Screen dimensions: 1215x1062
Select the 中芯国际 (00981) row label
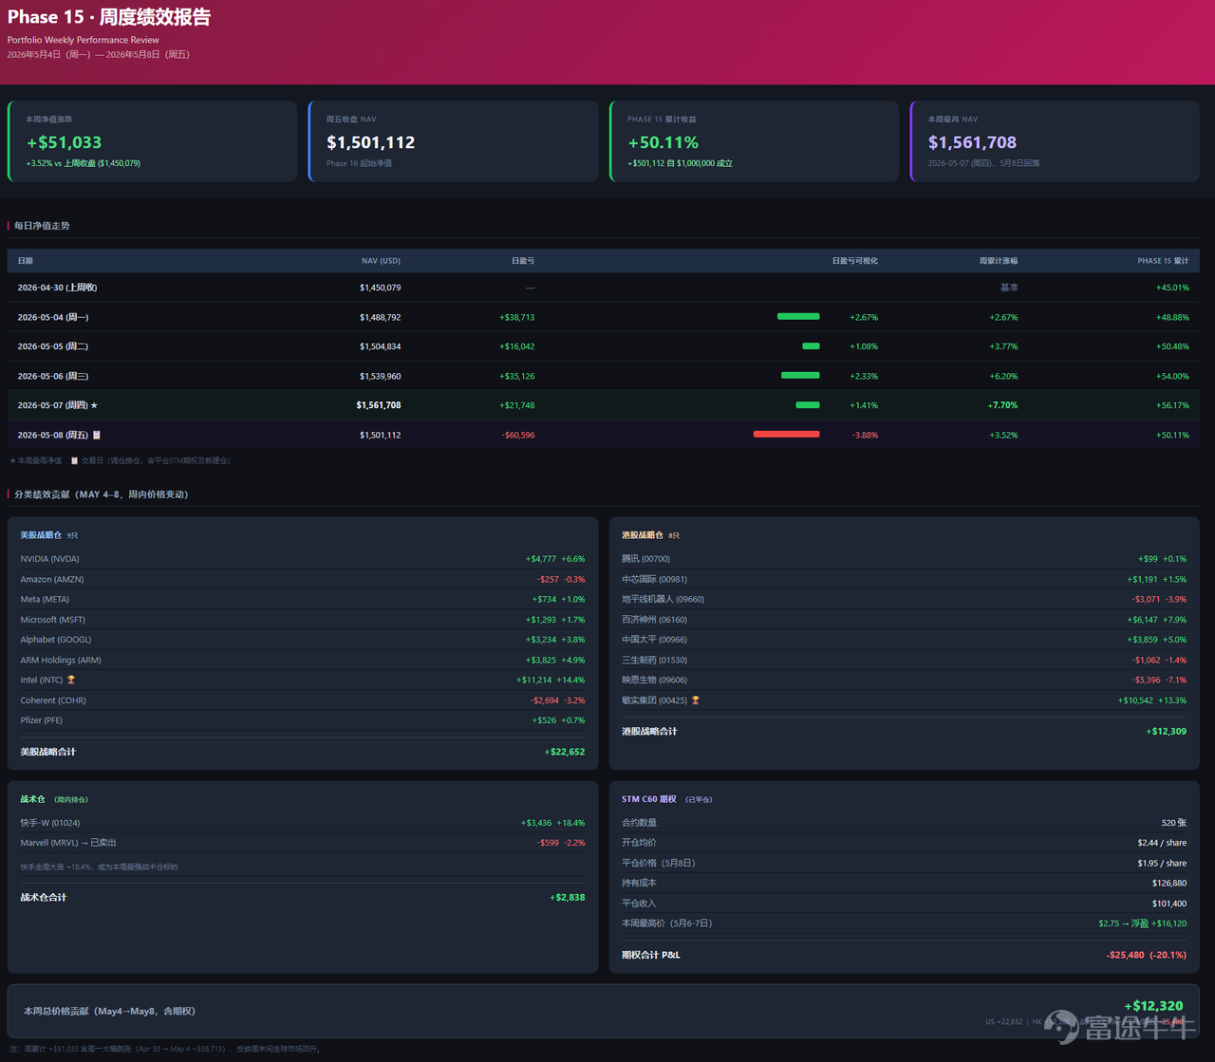pos(654,579)
